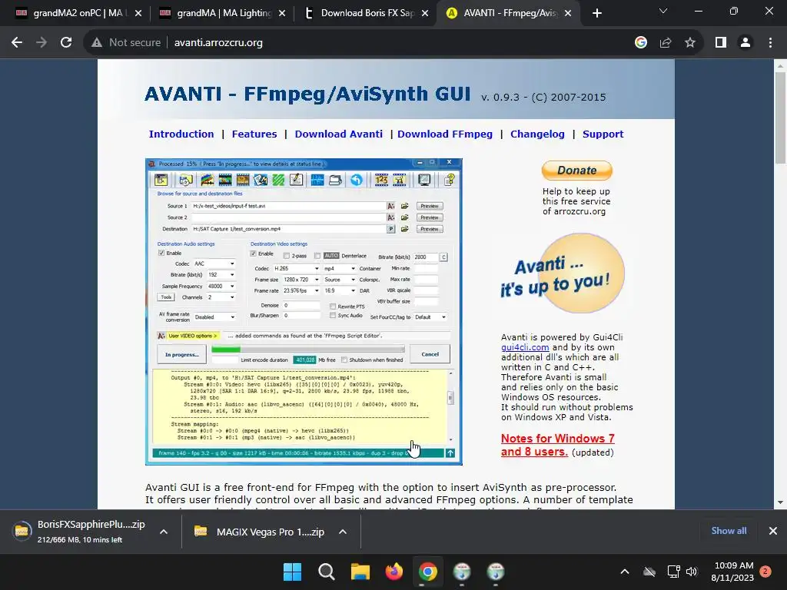Switch to the grandMA | MA Lighting tab
The height and width of the screenshot is (590, 787).
[x=221, y=13]
